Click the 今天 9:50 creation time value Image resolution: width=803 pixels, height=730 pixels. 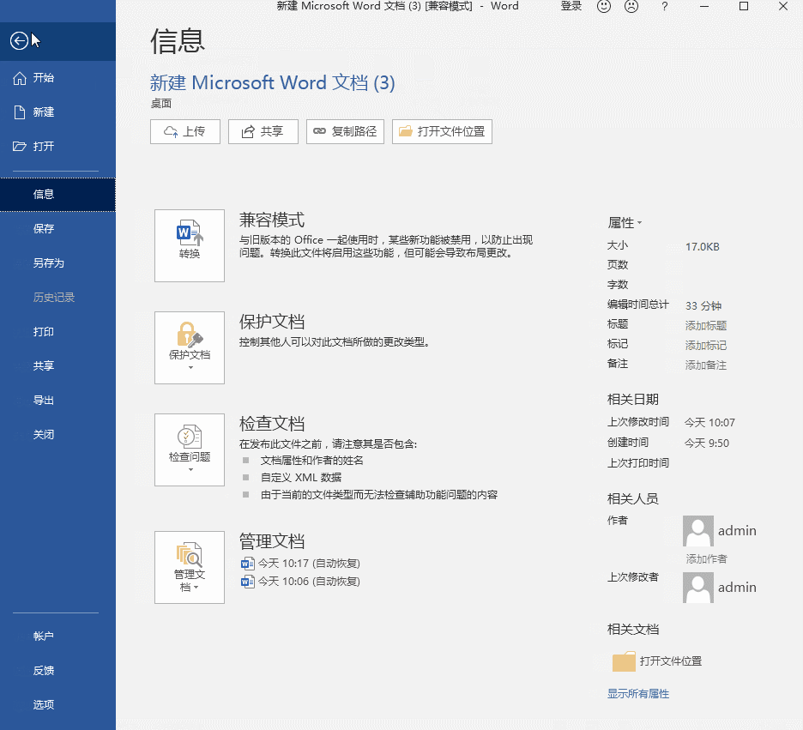pyautogui.click(x=707, y=443)
